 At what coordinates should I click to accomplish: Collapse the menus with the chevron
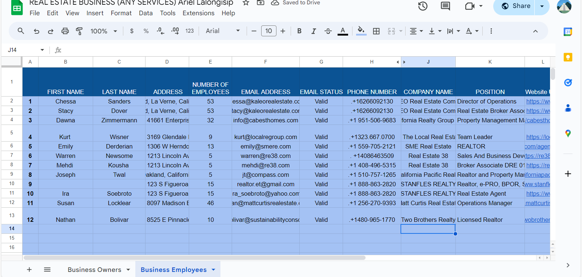[535, 31]
